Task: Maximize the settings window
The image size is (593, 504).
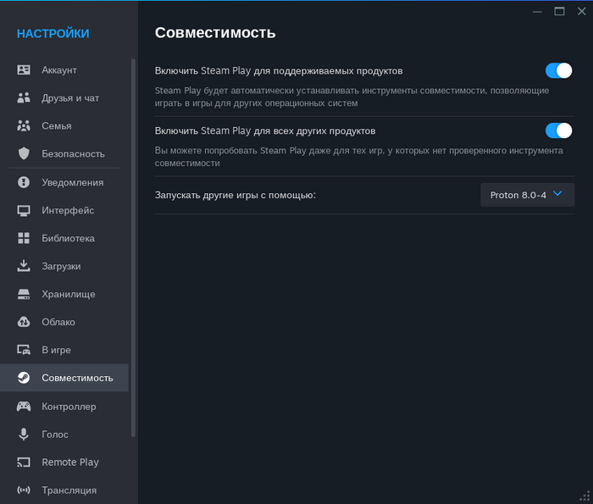Action: pos(559,11)
